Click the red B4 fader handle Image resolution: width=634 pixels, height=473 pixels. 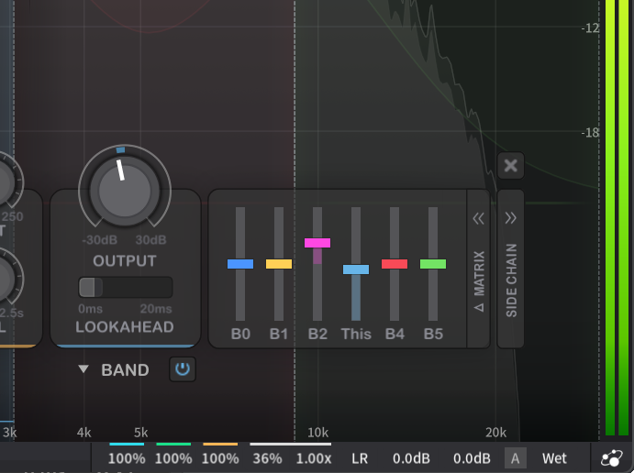click(395, 264)
